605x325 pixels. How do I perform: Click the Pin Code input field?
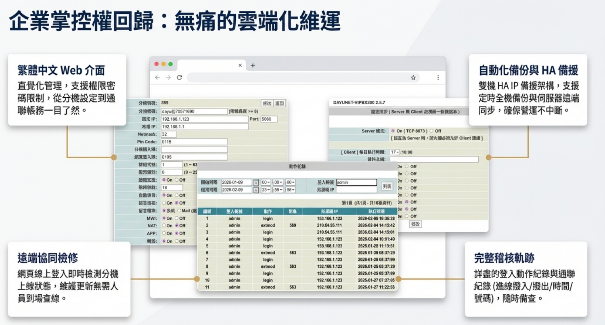(x=194, y=142)
